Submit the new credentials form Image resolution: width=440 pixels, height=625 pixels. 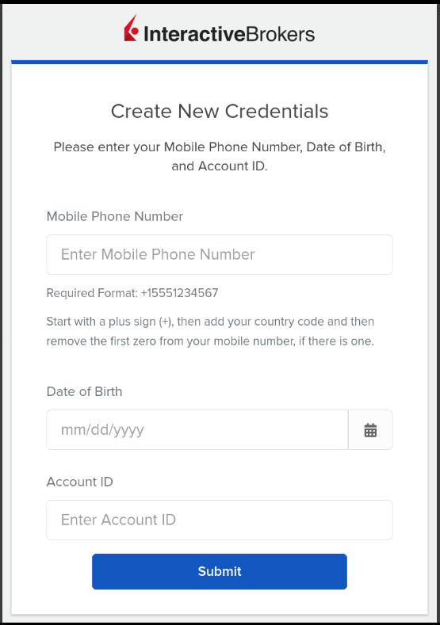[x=220, y=571]
